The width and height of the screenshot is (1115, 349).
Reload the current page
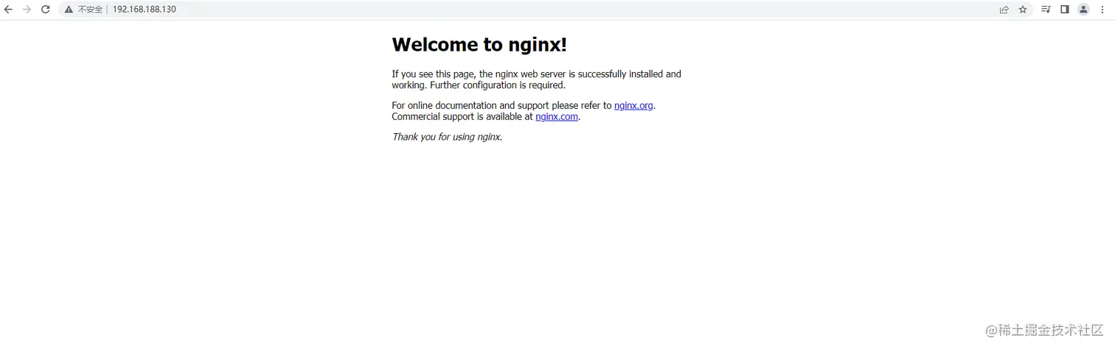(x=45, y=10)
